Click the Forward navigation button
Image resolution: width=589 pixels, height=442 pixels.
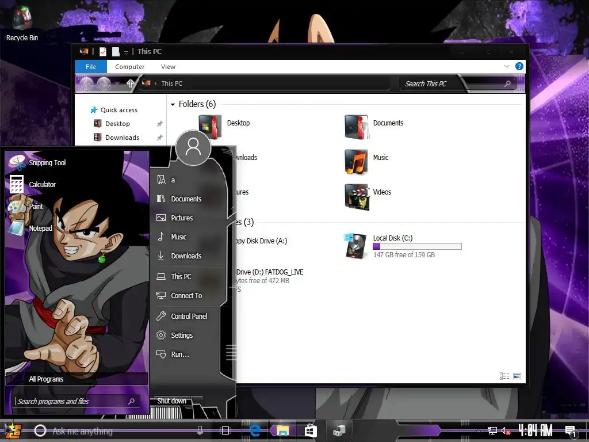[104, 83]
